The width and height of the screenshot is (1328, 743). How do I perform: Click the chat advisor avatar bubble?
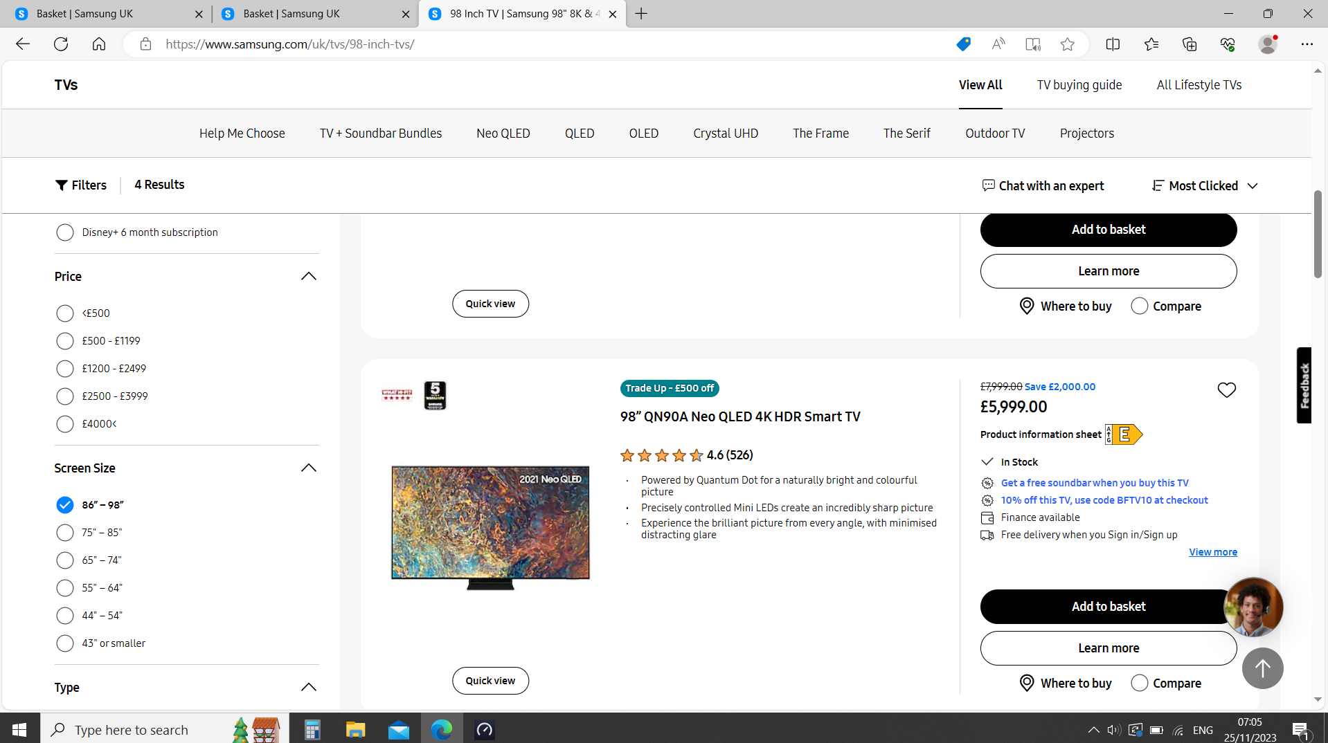coord(1253,607)
